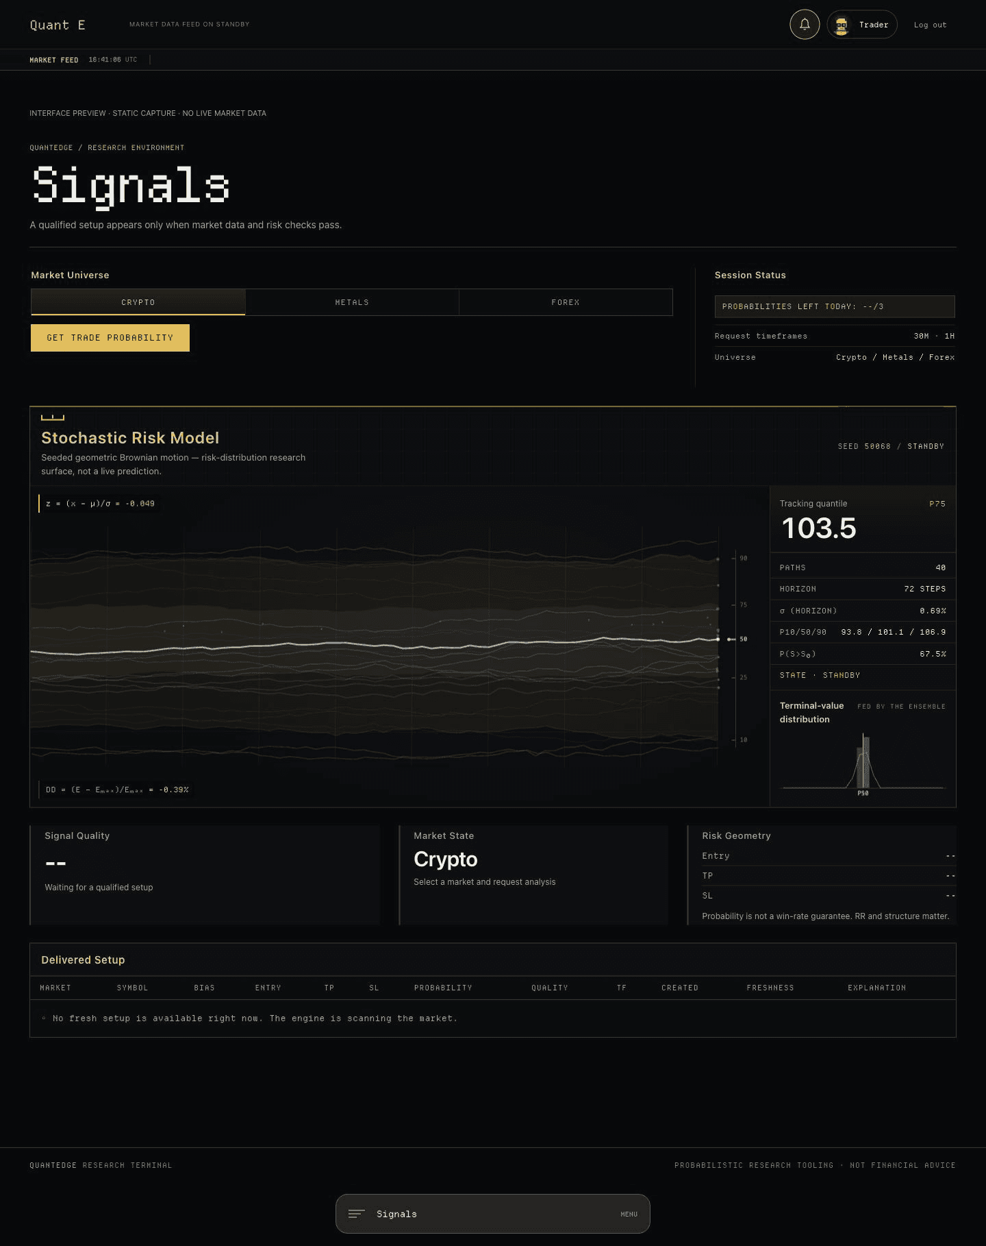Click the DD drawdown formula label
The height and width of the screenshot is (1246, 986).
click(x=117, y=790)
